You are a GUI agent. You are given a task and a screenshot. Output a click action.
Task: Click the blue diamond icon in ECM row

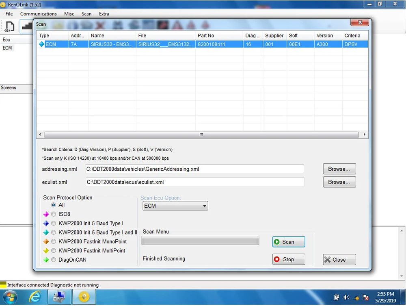(x=41, y=44)
